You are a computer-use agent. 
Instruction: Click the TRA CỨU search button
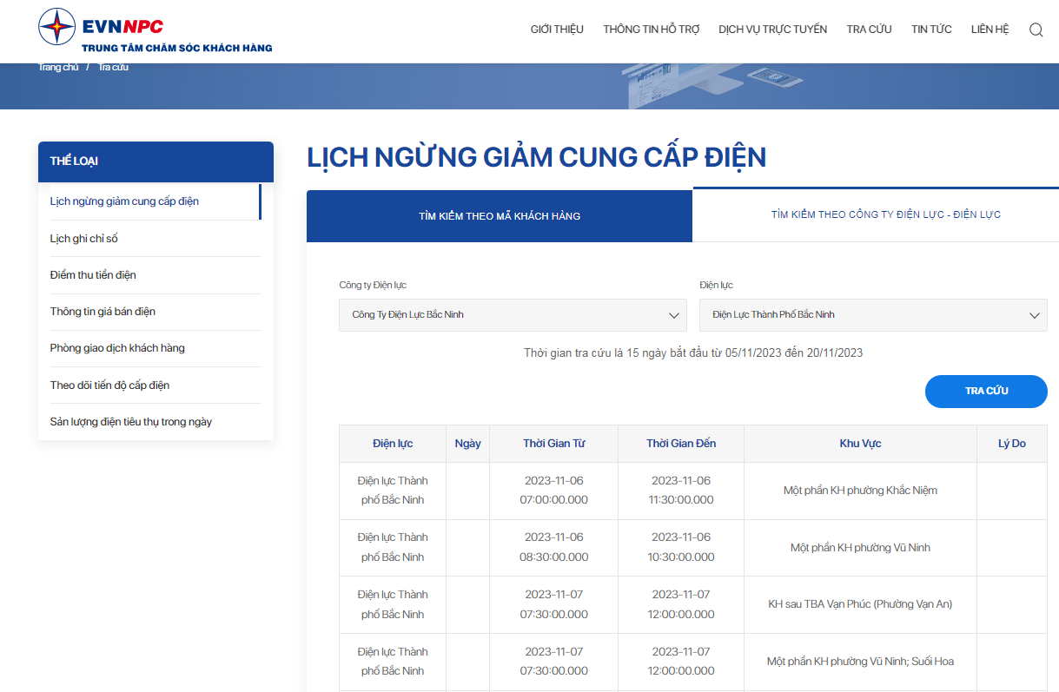click(986, 392)
